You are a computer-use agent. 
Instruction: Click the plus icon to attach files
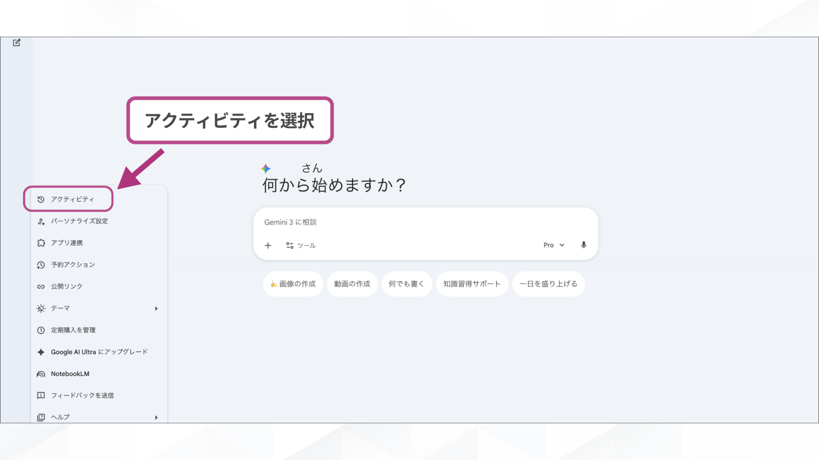[268, 245]
